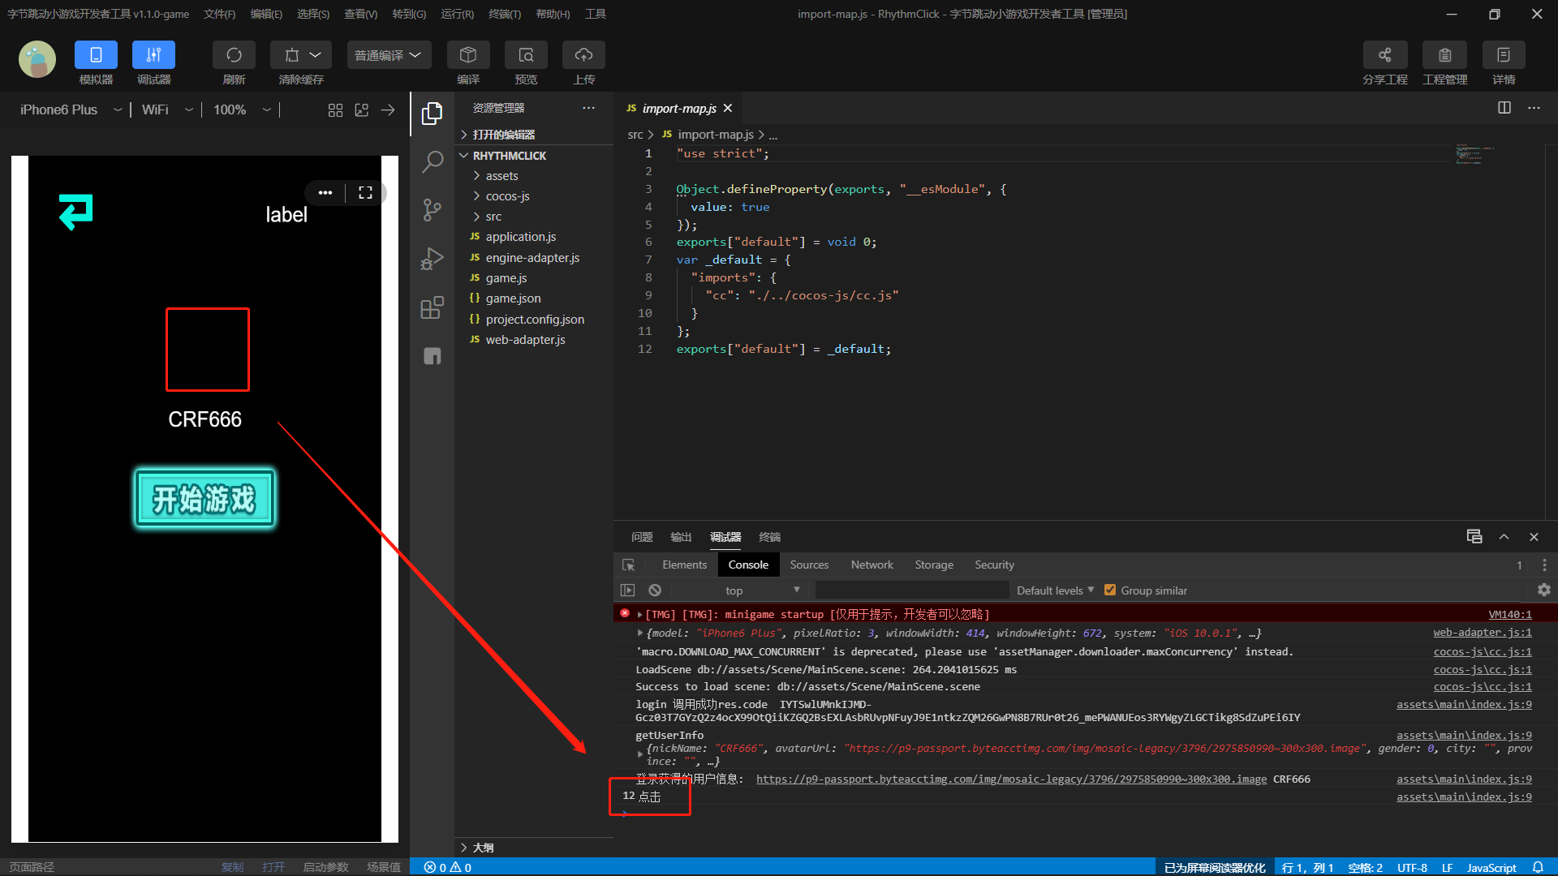Image resolution: width=1558 pixels, height=876 pixels.
Task: Click the upload cloud icon
Action: pos(583,55)
